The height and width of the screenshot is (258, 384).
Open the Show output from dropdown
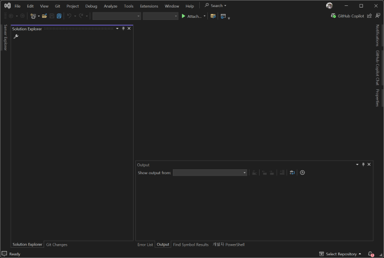click(210, 173)
